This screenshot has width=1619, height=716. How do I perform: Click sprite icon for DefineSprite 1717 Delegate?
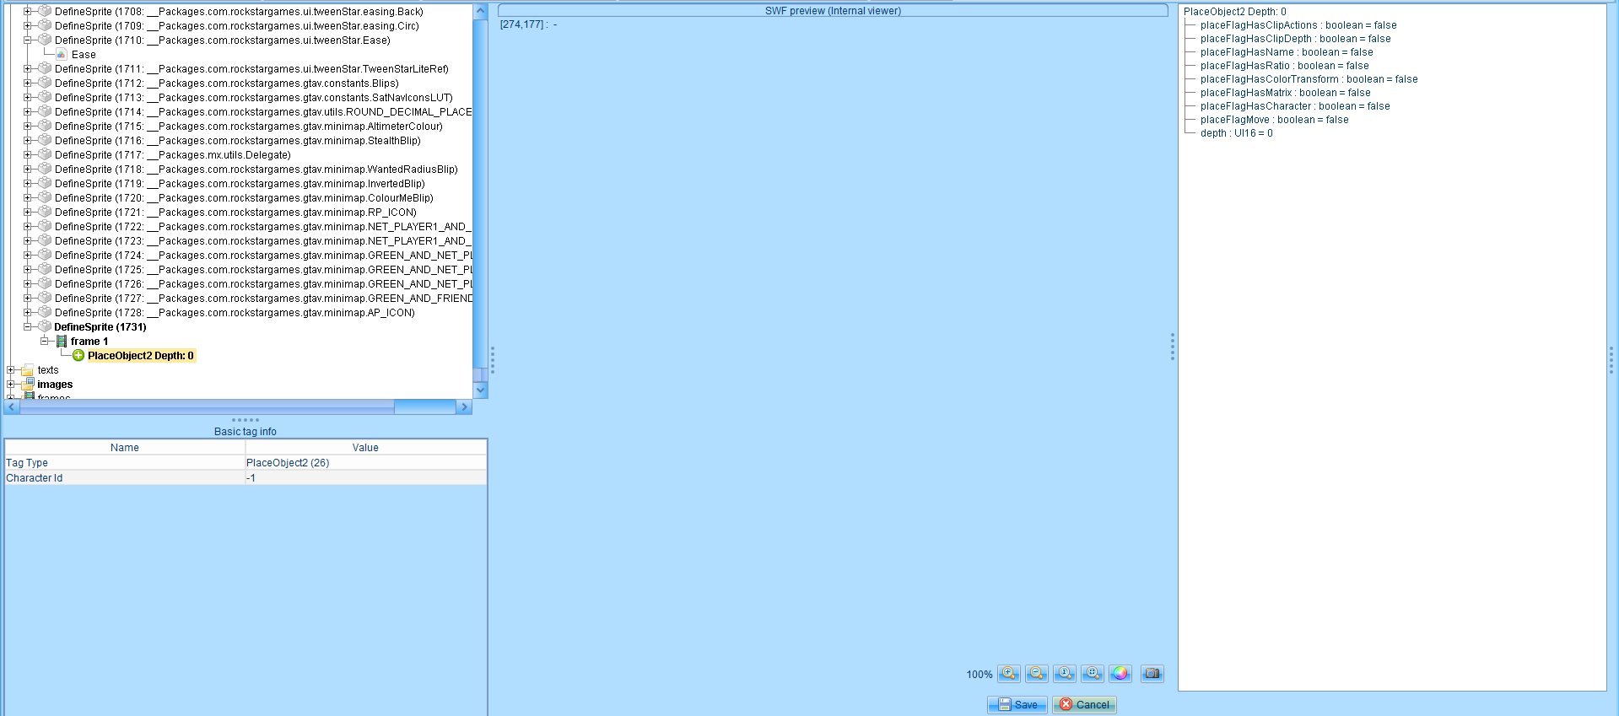tap(46, 154)
